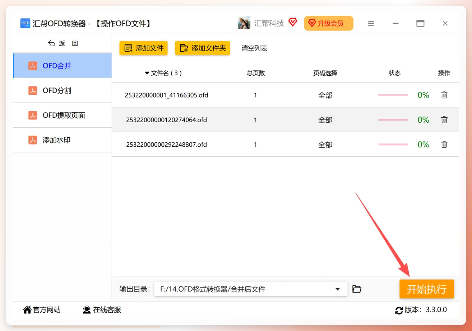
Task: Switch to the OFD分割 sidebar tab
Action: point(63,90)
